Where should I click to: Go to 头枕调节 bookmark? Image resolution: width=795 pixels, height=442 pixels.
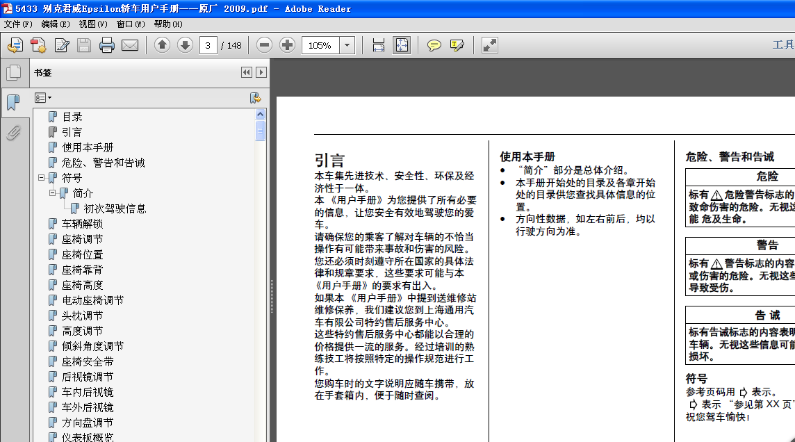(x=82, y=316)
